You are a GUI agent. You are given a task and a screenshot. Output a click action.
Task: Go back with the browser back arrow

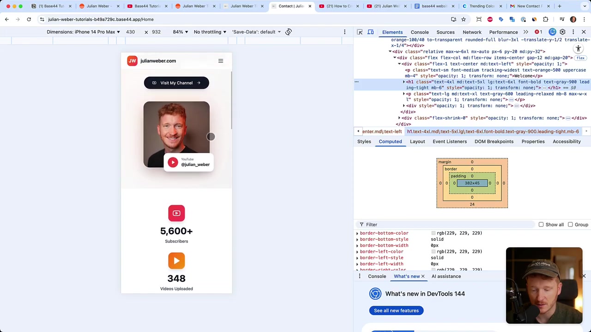coord(7,19)
